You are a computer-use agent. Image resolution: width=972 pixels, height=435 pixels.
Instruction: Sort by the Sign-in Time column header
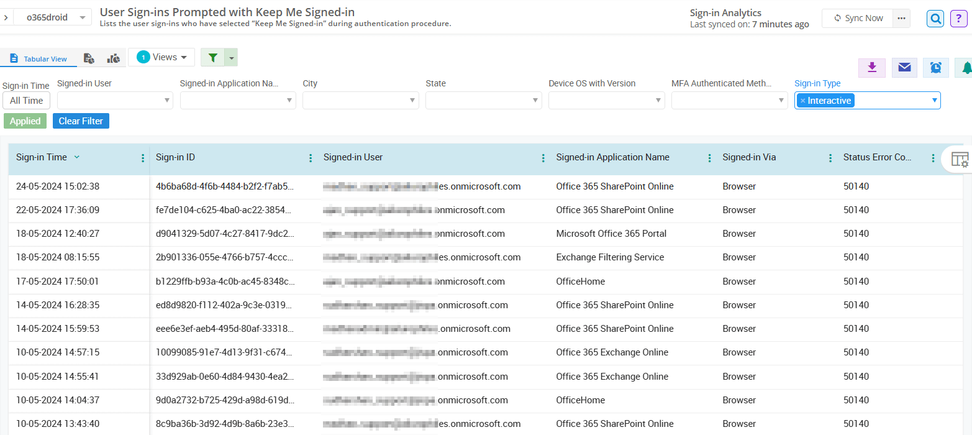[x=42, y=157]
